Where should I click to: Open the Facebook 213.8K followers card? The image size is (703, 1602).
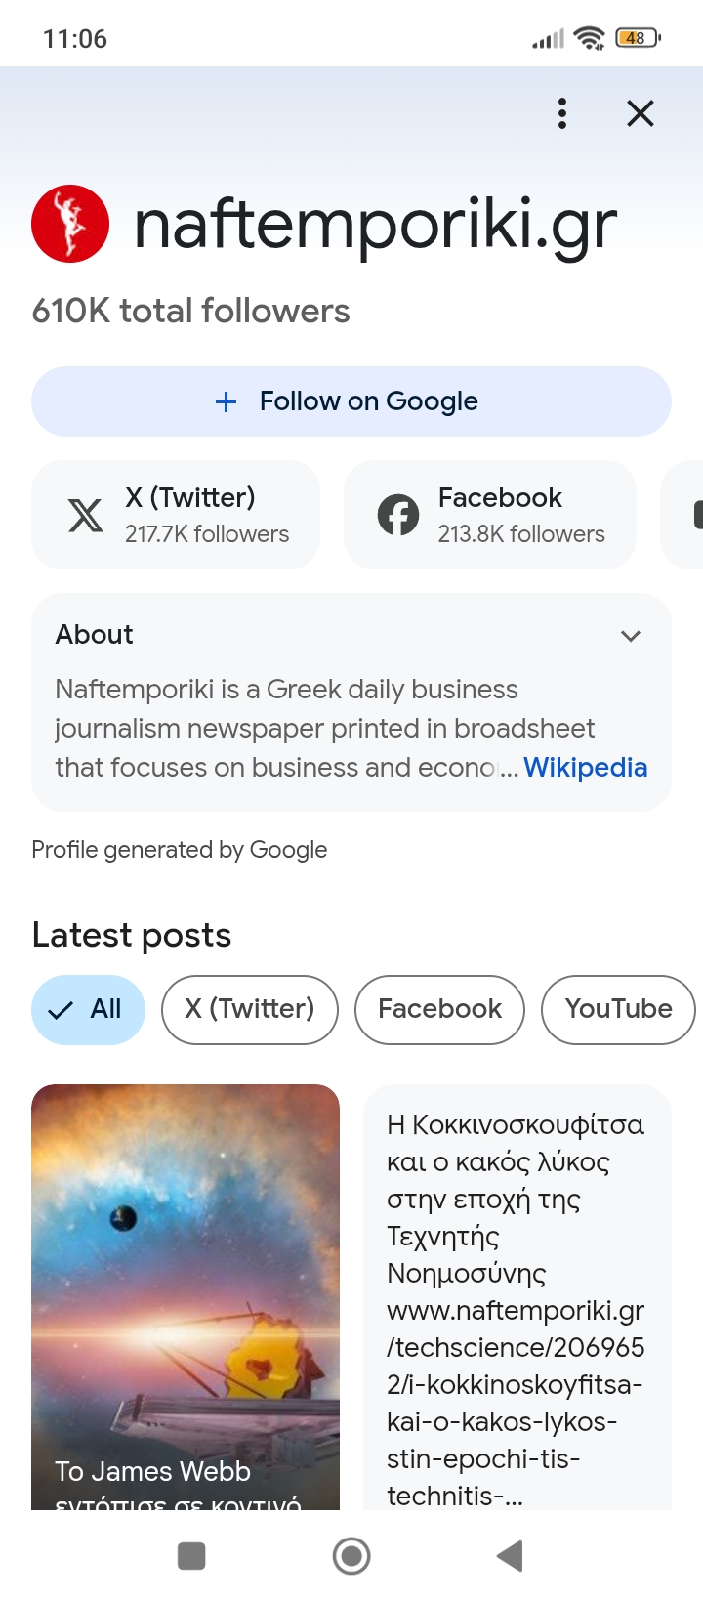(x=490, y=515)
